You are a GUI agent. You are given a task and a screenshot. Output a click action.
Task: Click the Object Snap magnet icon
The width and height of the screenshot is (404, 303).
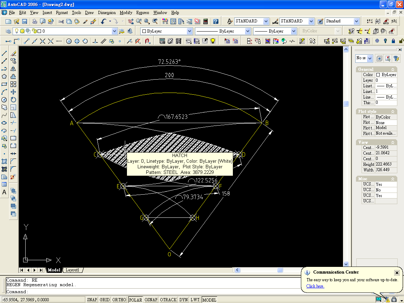click(148, 41)
